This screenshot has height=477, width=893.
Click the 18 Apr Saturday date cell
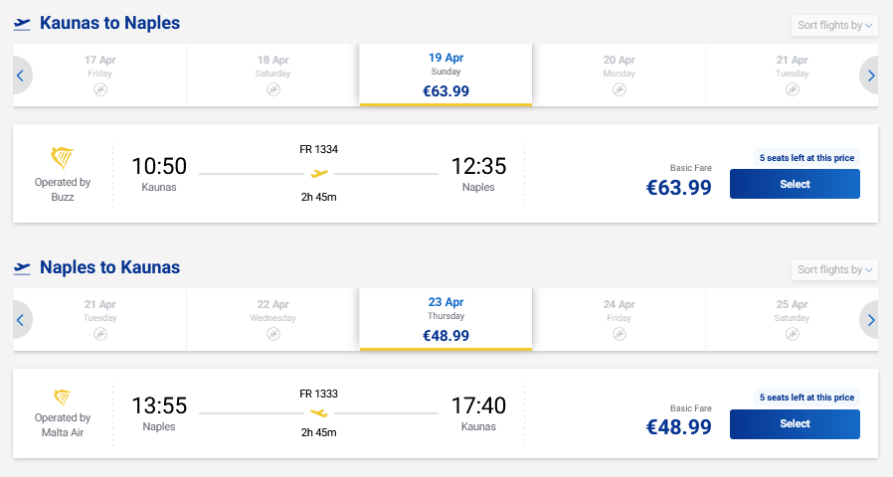272,75
